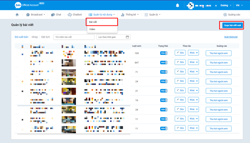Open Khác dropdown on the 847 views row

(193, 62)
